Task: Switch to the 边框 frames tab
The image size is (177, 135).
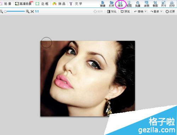Action: tap(42, 4)
